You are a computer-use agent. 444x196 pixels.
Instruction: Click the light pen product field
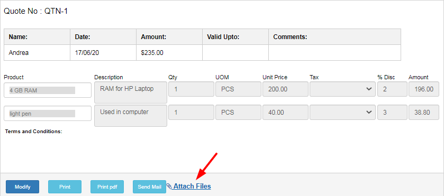click(48, 114)
